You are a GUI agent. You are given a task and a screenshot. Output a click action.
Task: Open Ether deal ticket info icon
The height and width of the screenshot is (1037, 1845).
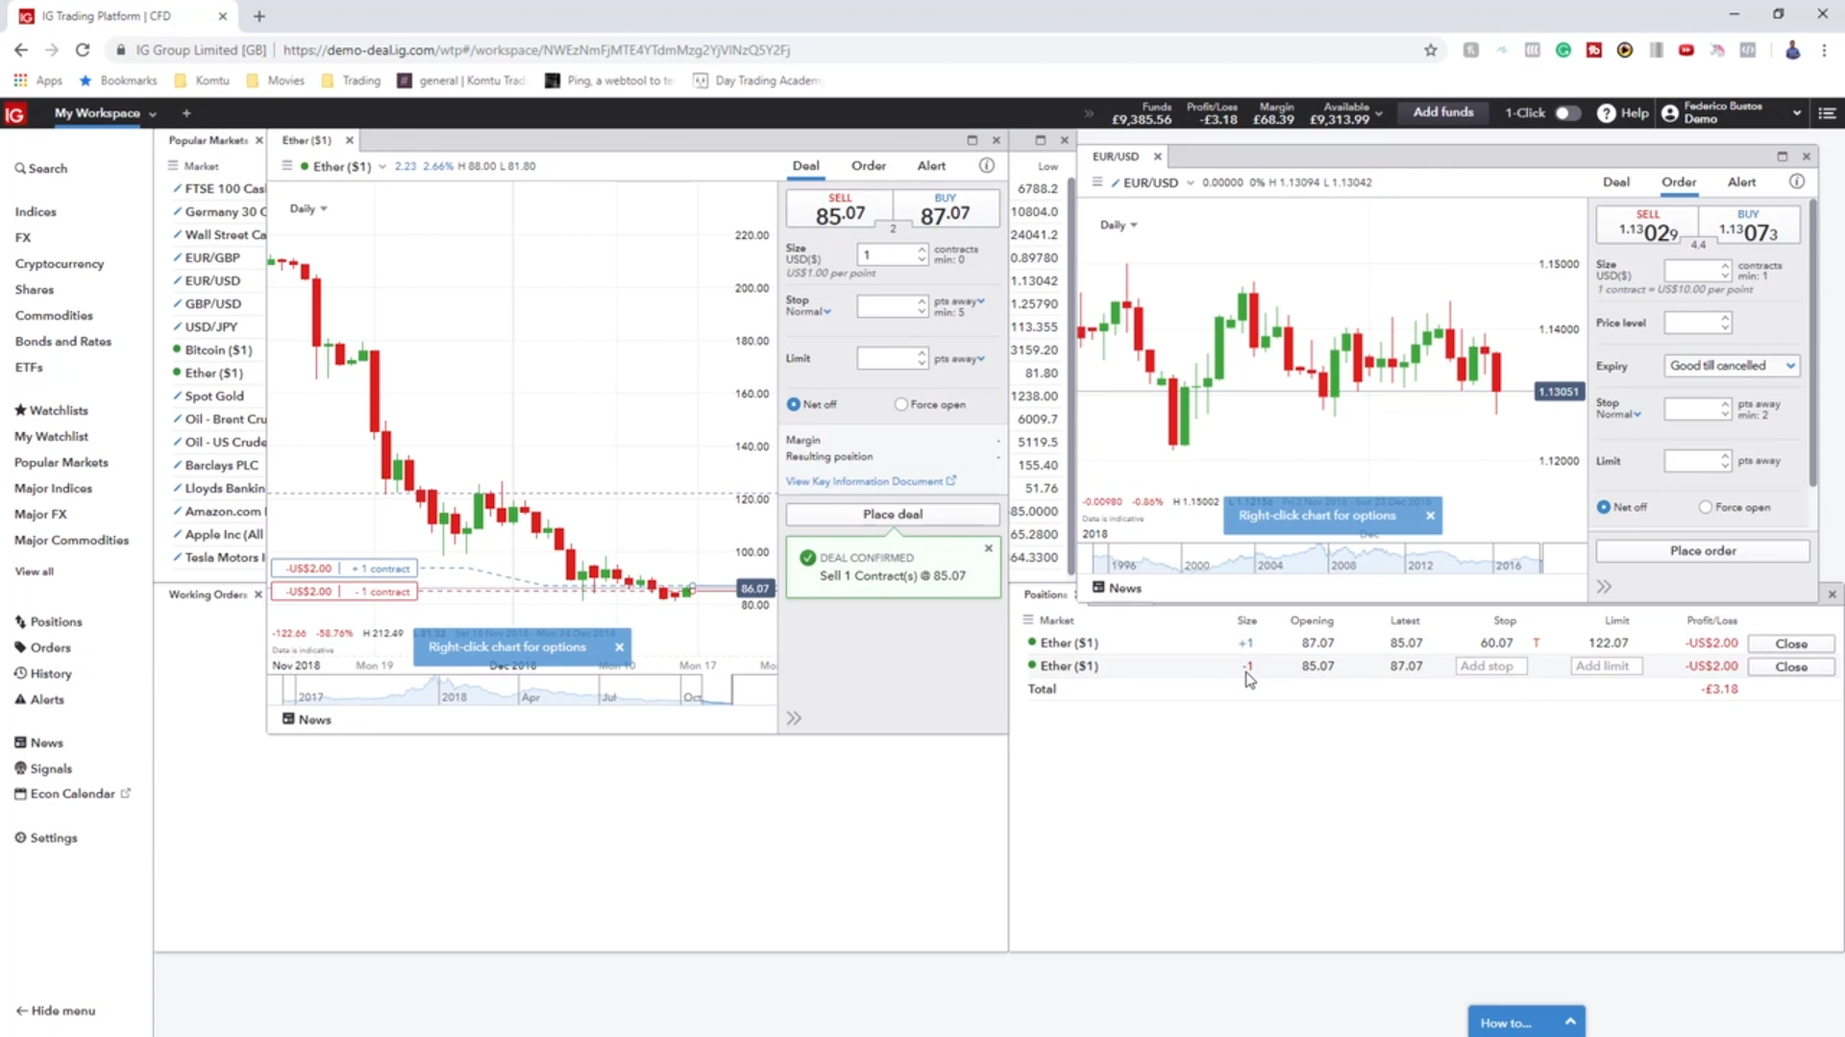click(x=986, y=165)
